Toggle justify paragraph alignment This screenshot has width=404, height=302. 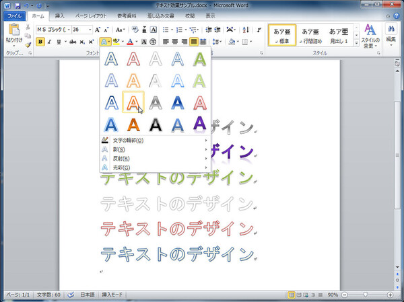pyautogui.click(x=194, y=42)
